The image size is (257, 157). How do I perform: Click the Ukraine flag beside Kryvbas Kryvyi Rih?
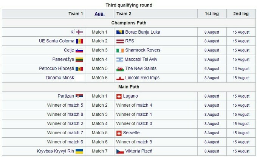click(79, 151)
